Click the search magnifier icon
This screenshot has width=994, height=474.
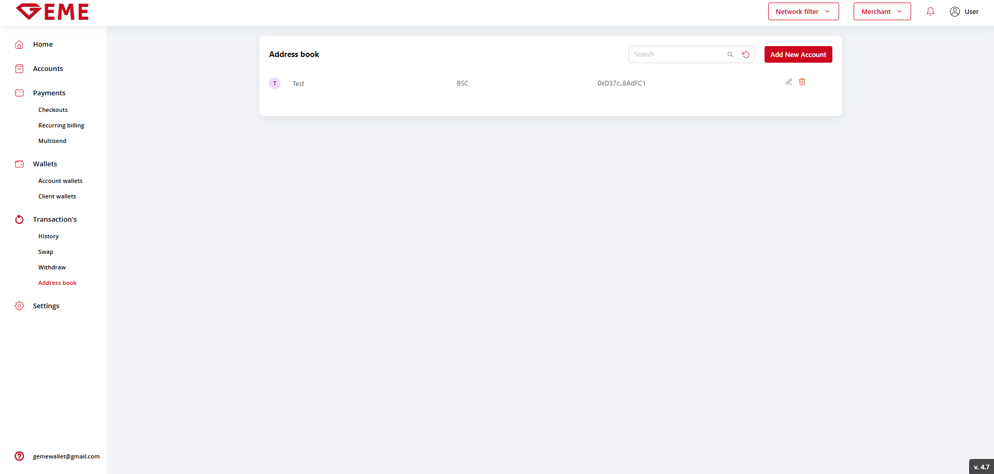pos(730,54)
